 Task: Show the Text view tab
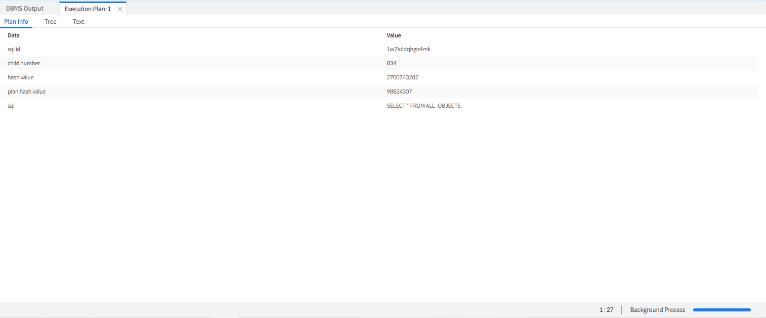pos(78,22)
